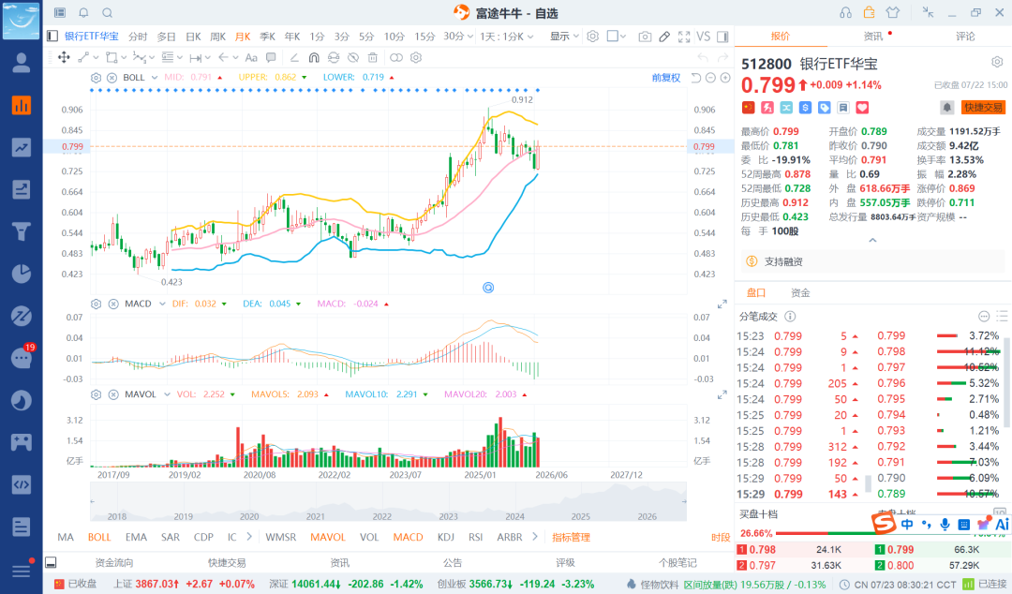The image size is (1012, 594).
Task: Remove the MAVOL indicator with its X
Action: pos(113,394)
